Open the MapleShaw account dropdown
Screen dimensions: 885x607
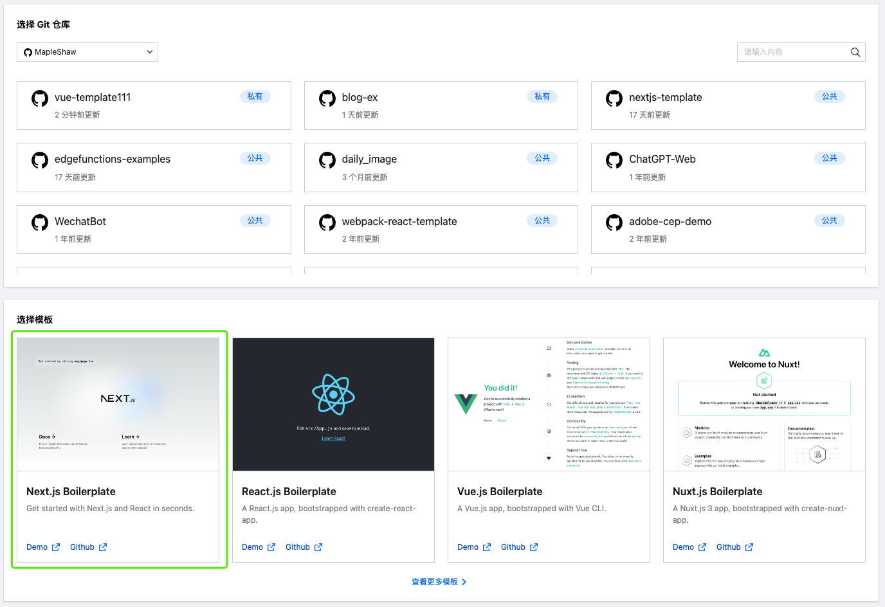(87, 52)
